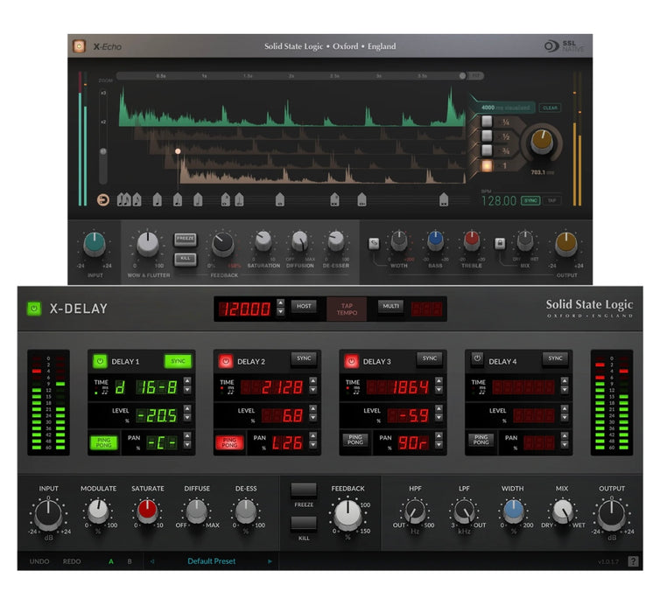This screenshot has height=612, width=660.
Task: Click the X-Echo Treble red knob
Action: [472, 240]
